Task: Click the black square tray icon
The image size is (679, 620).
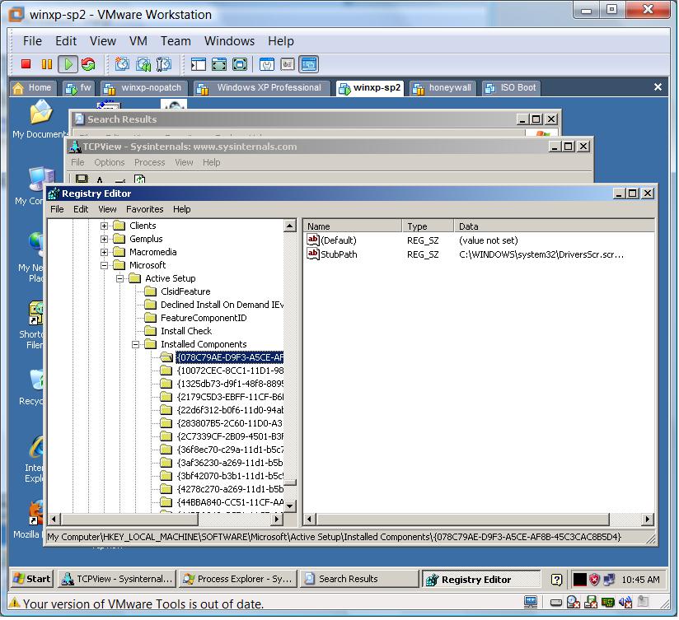Action: click(x=579, y=580)
